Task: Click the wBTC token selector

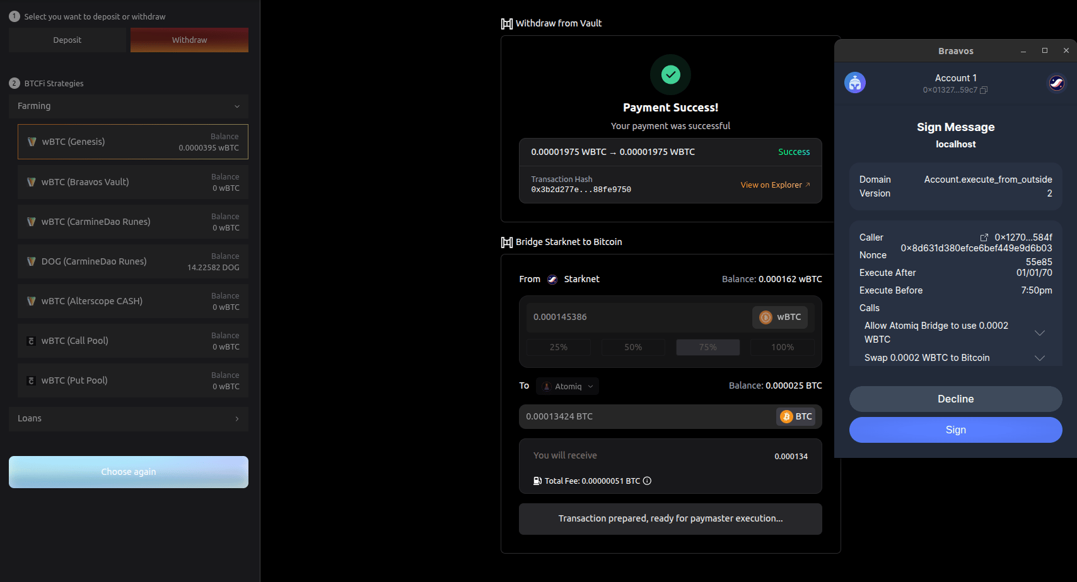Action: tap(780, 317)
